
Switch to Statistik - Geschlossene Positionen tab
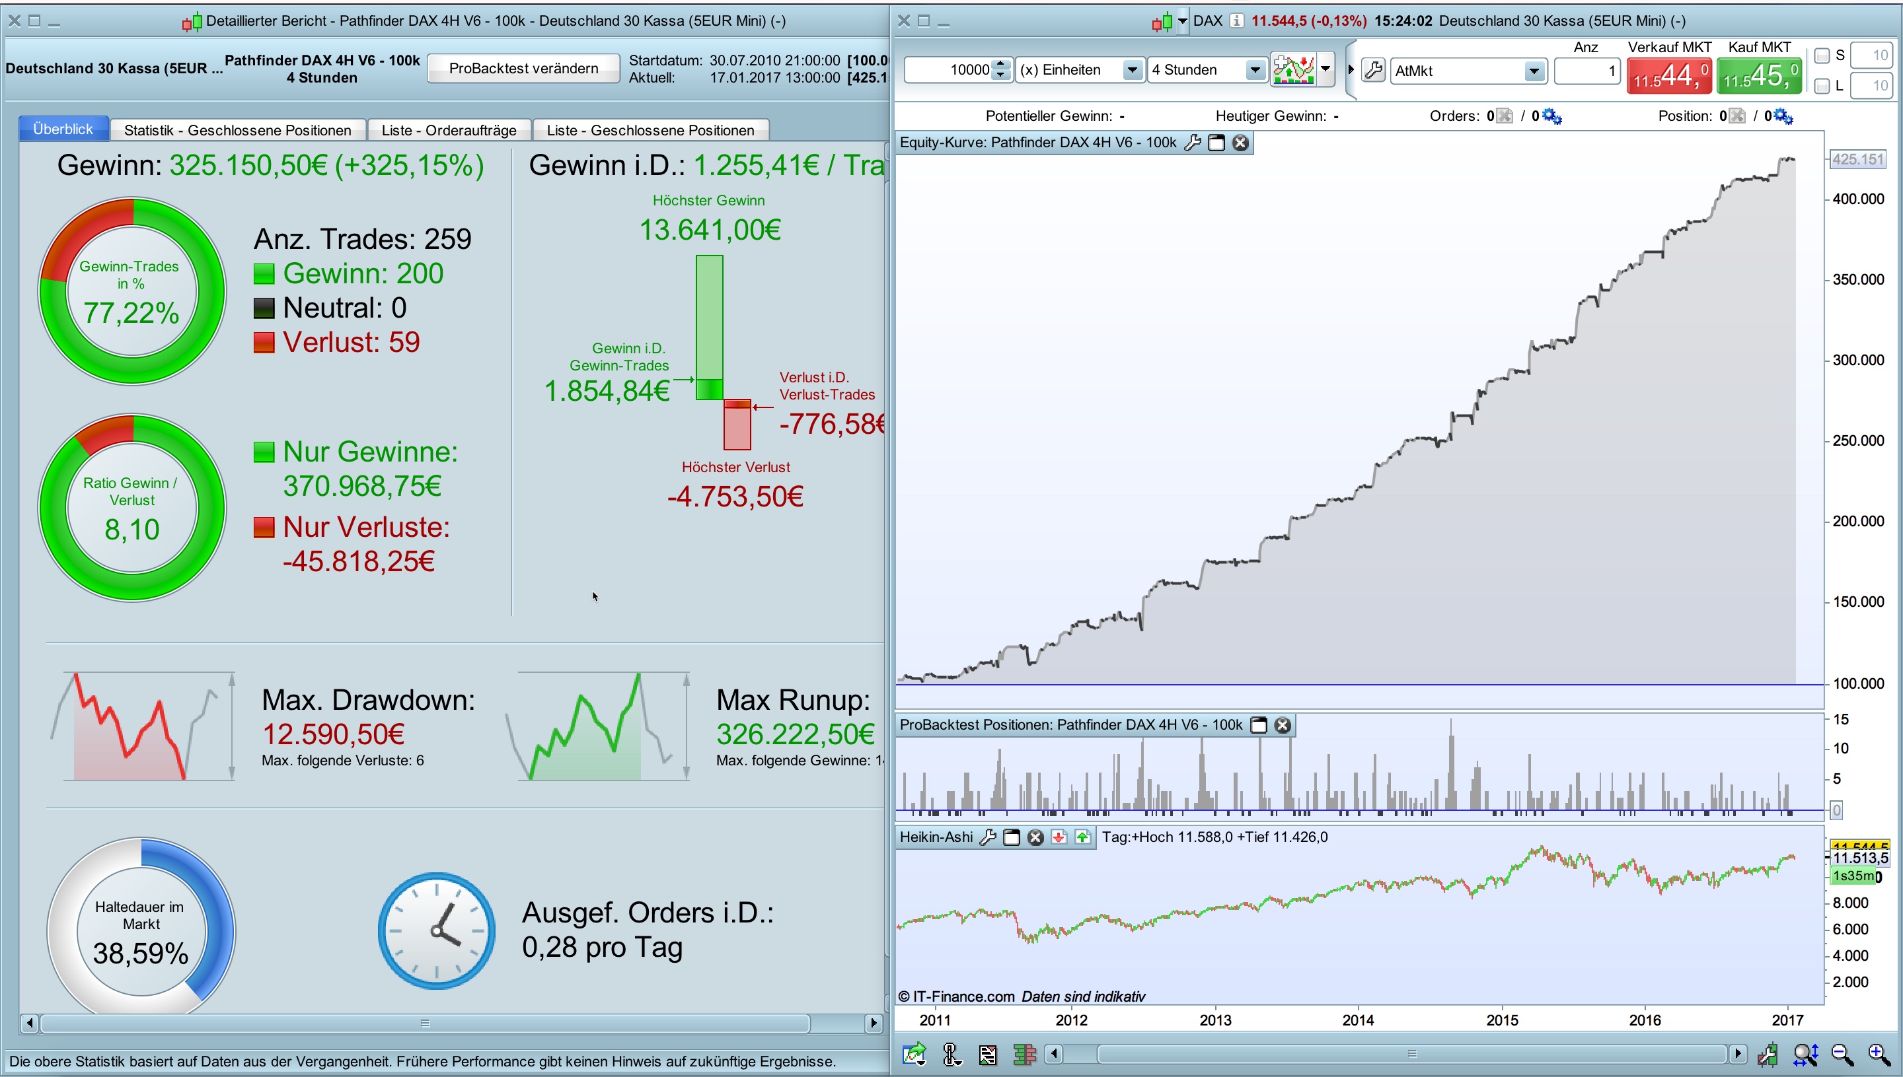pos(238,130)
